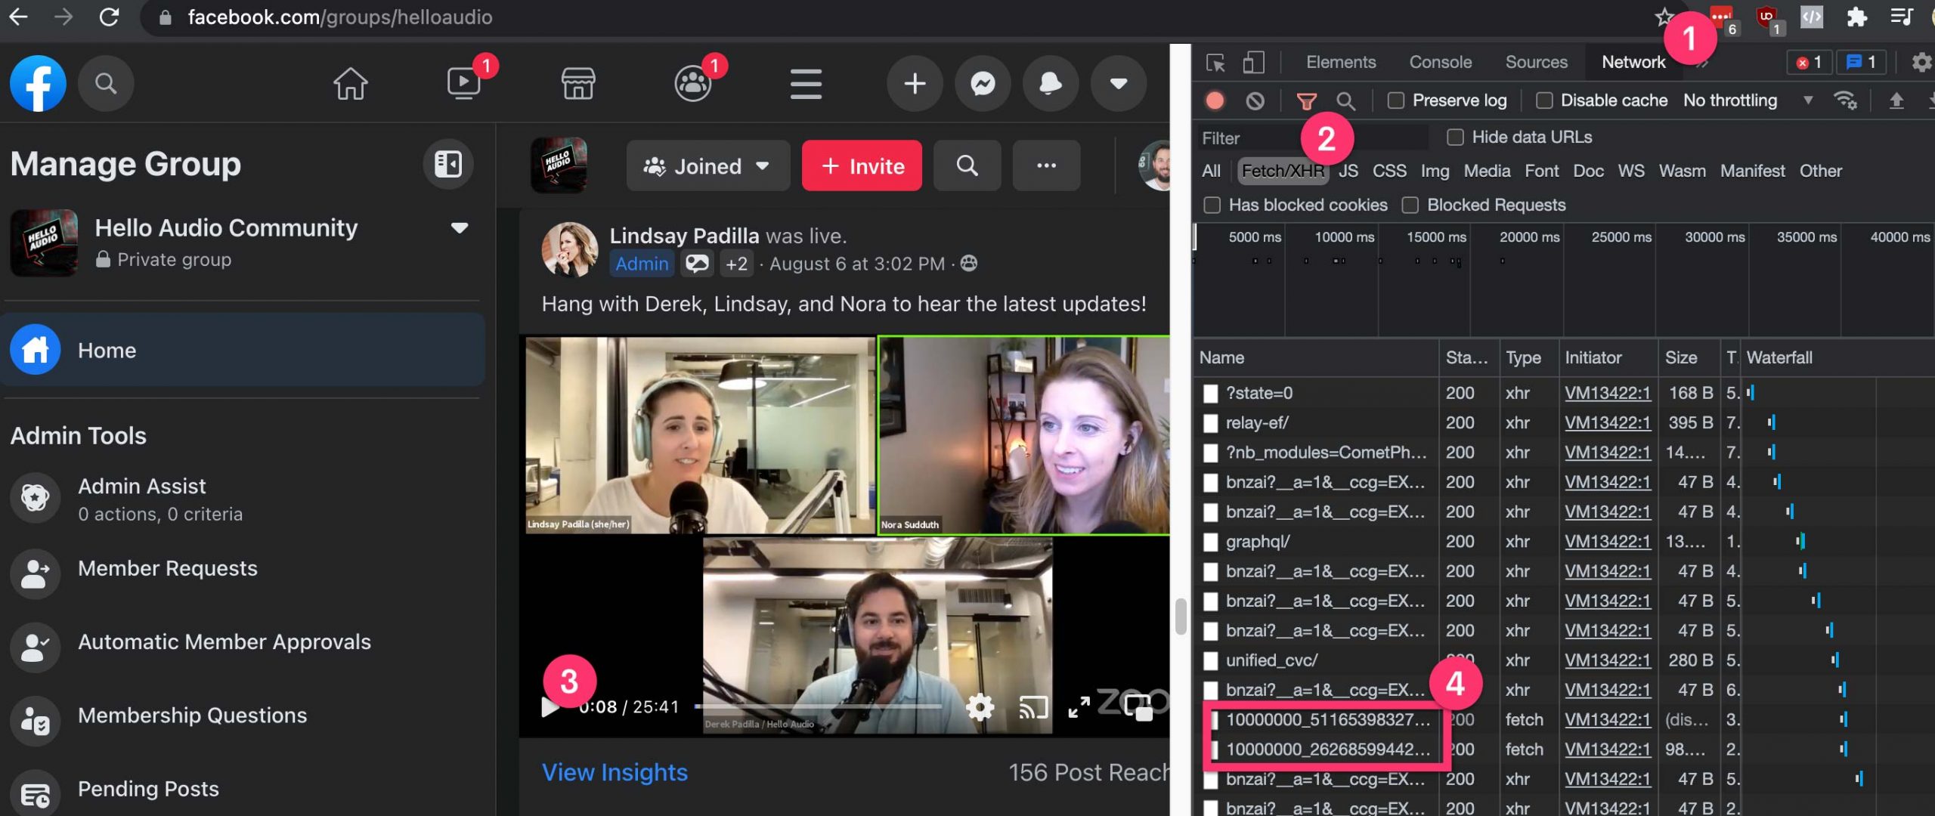The height and width of the screenshot is (816, 1935).
Task: Start recording the network log
Action: tap(1216, 100)
